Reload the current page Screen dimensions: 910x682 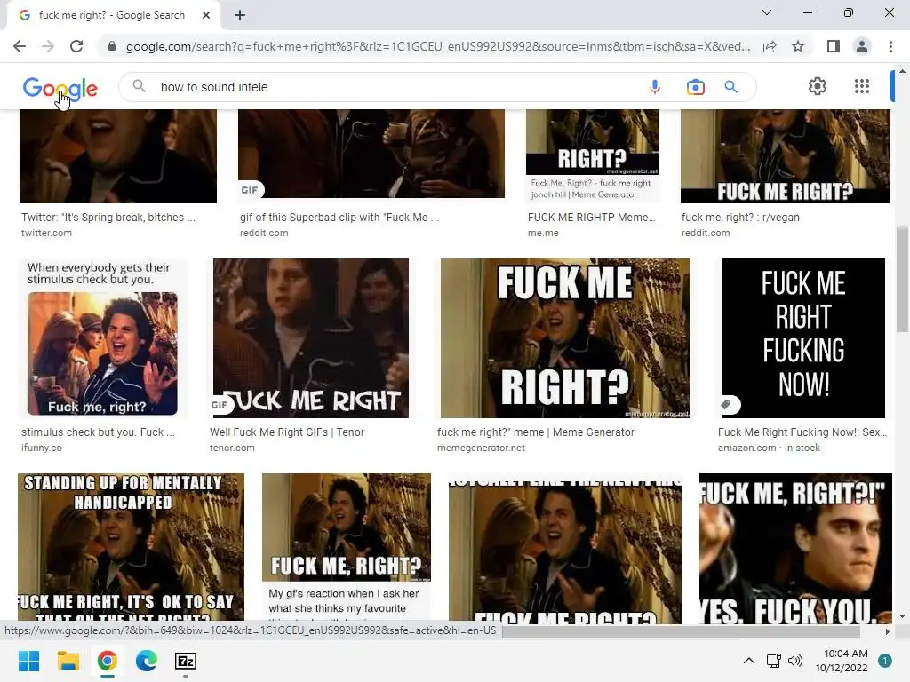click(x=76, y=46)
